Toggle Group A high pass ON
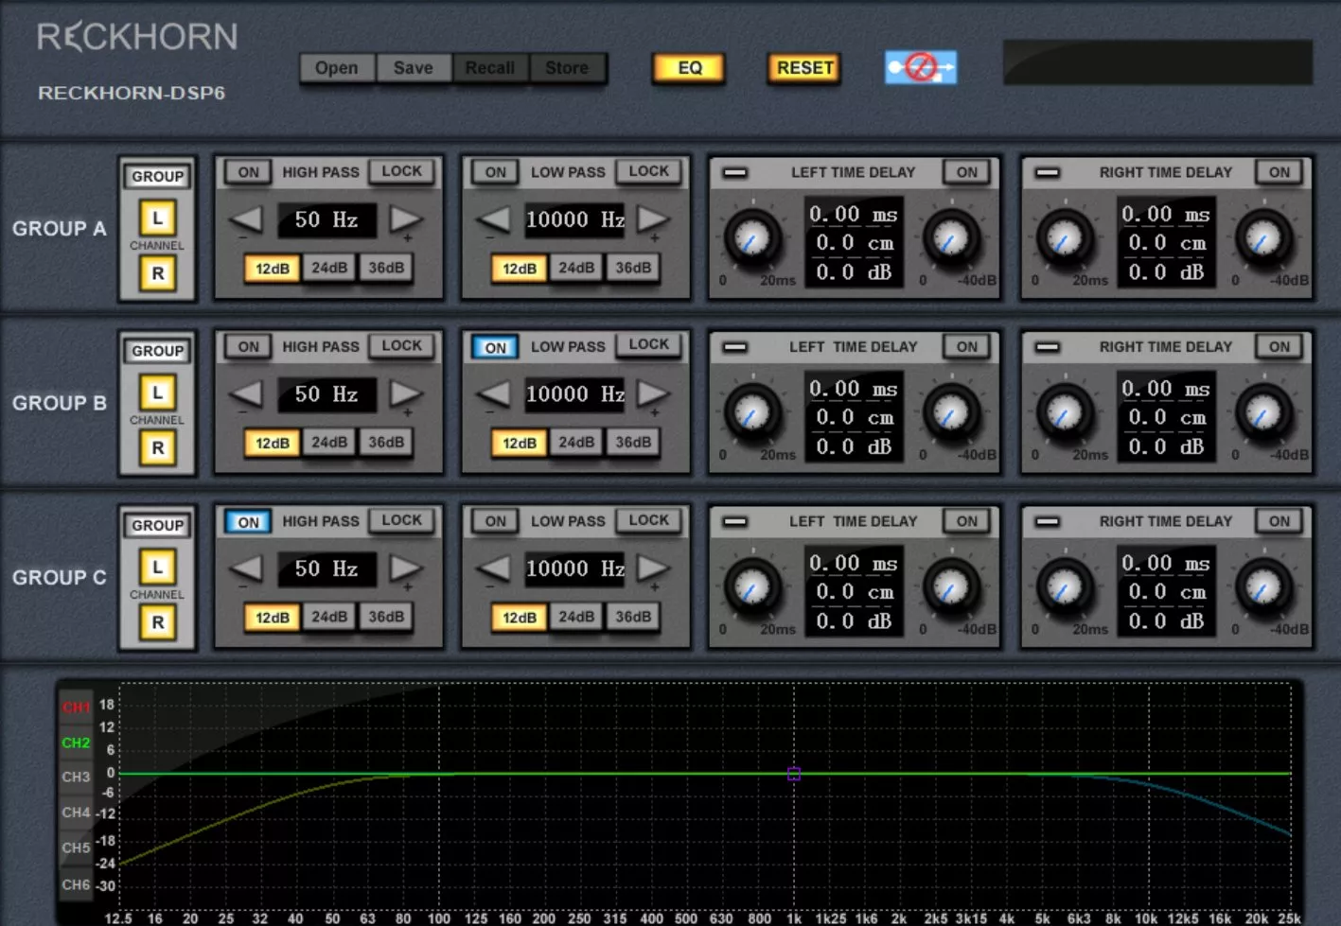Image resolution: width=1341 pixels, height=926 pixels. (248, 172)
